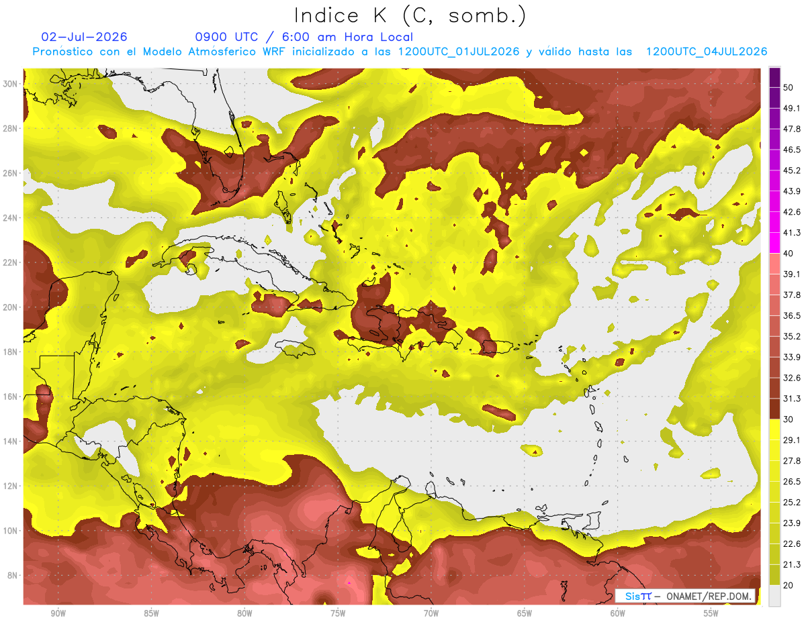806x622 pixels.
Task: Click the '10N' latitude label
Action: tap(10, 531)
